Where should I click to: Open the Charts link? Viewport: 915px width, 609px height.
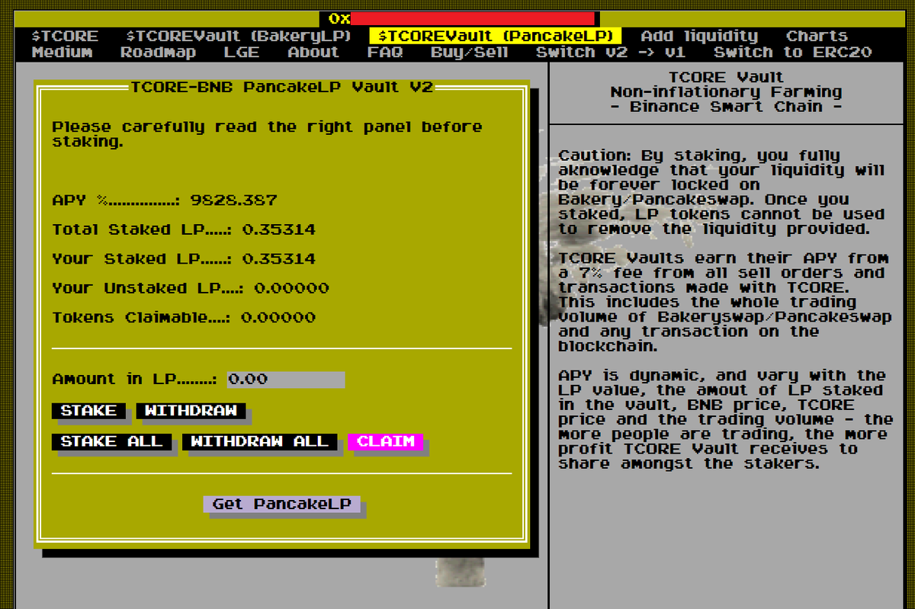coord(817,36)
